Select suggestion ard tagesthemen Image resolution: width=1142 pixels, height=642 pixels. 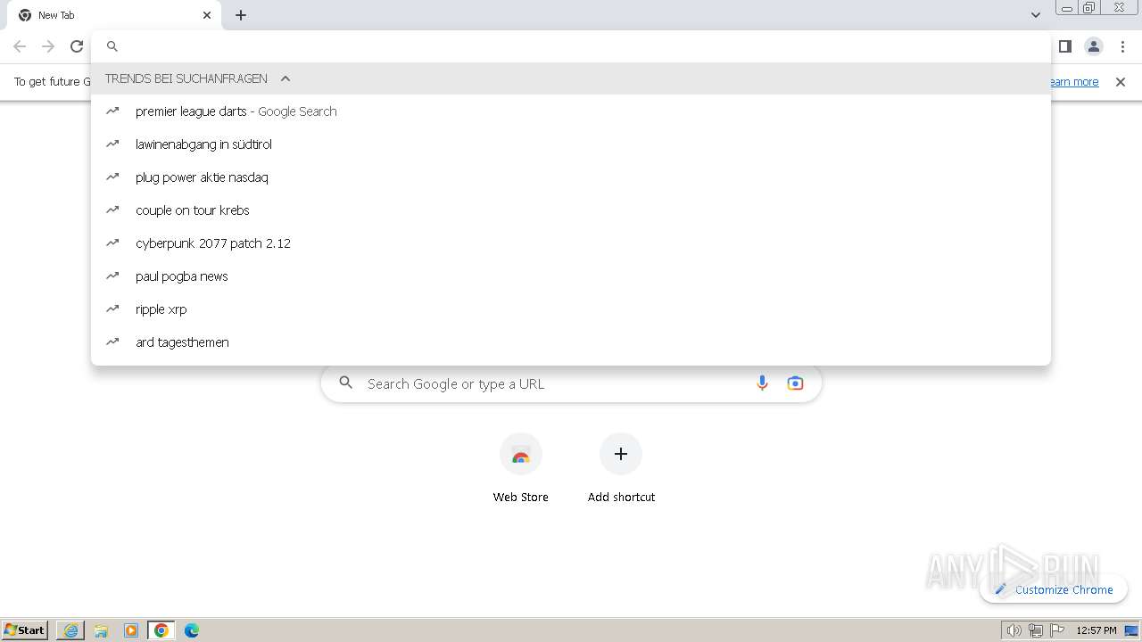click(571, 342)
